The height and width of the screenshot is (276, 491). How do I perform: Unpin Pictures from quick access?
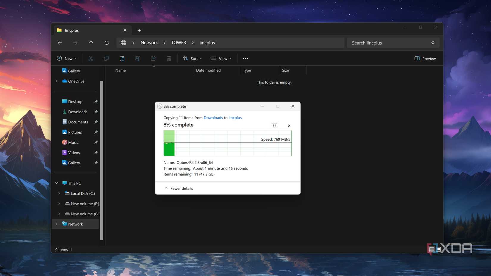click(96, 132)
